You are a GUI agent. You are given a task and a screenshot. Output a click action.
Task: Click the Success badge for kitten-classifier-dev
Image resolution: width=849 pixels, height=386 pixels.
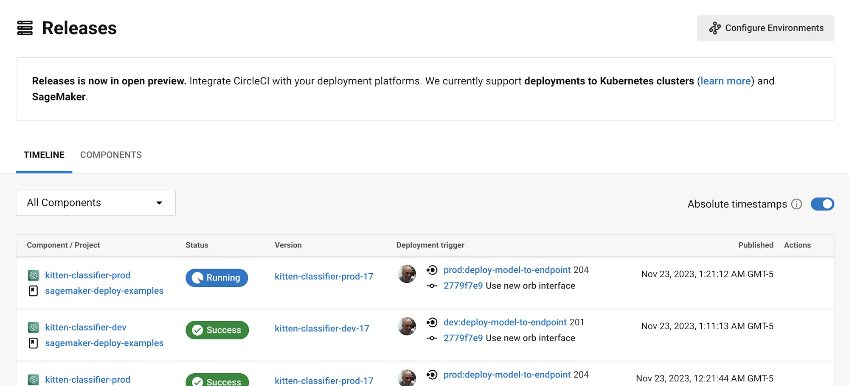[x=217, y=330]
